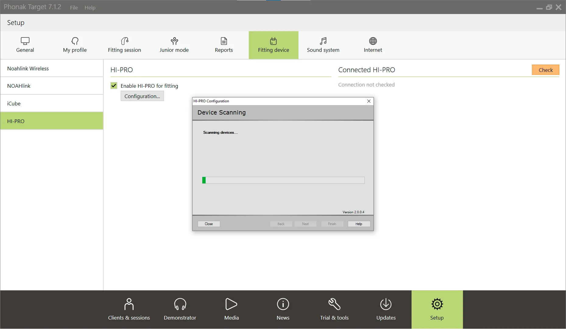The image size is (566, 329).
Task: Open the HI-PRO Configuration... button
Action: pyautogui.click(x=142, y=96)
